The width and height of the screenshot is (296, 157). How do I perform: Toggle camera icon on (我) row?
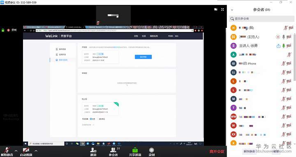[x=291, y=28]
